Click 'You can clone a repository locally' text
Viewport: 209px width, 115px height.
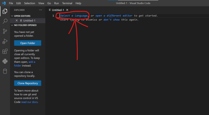[x=25, y=74]
